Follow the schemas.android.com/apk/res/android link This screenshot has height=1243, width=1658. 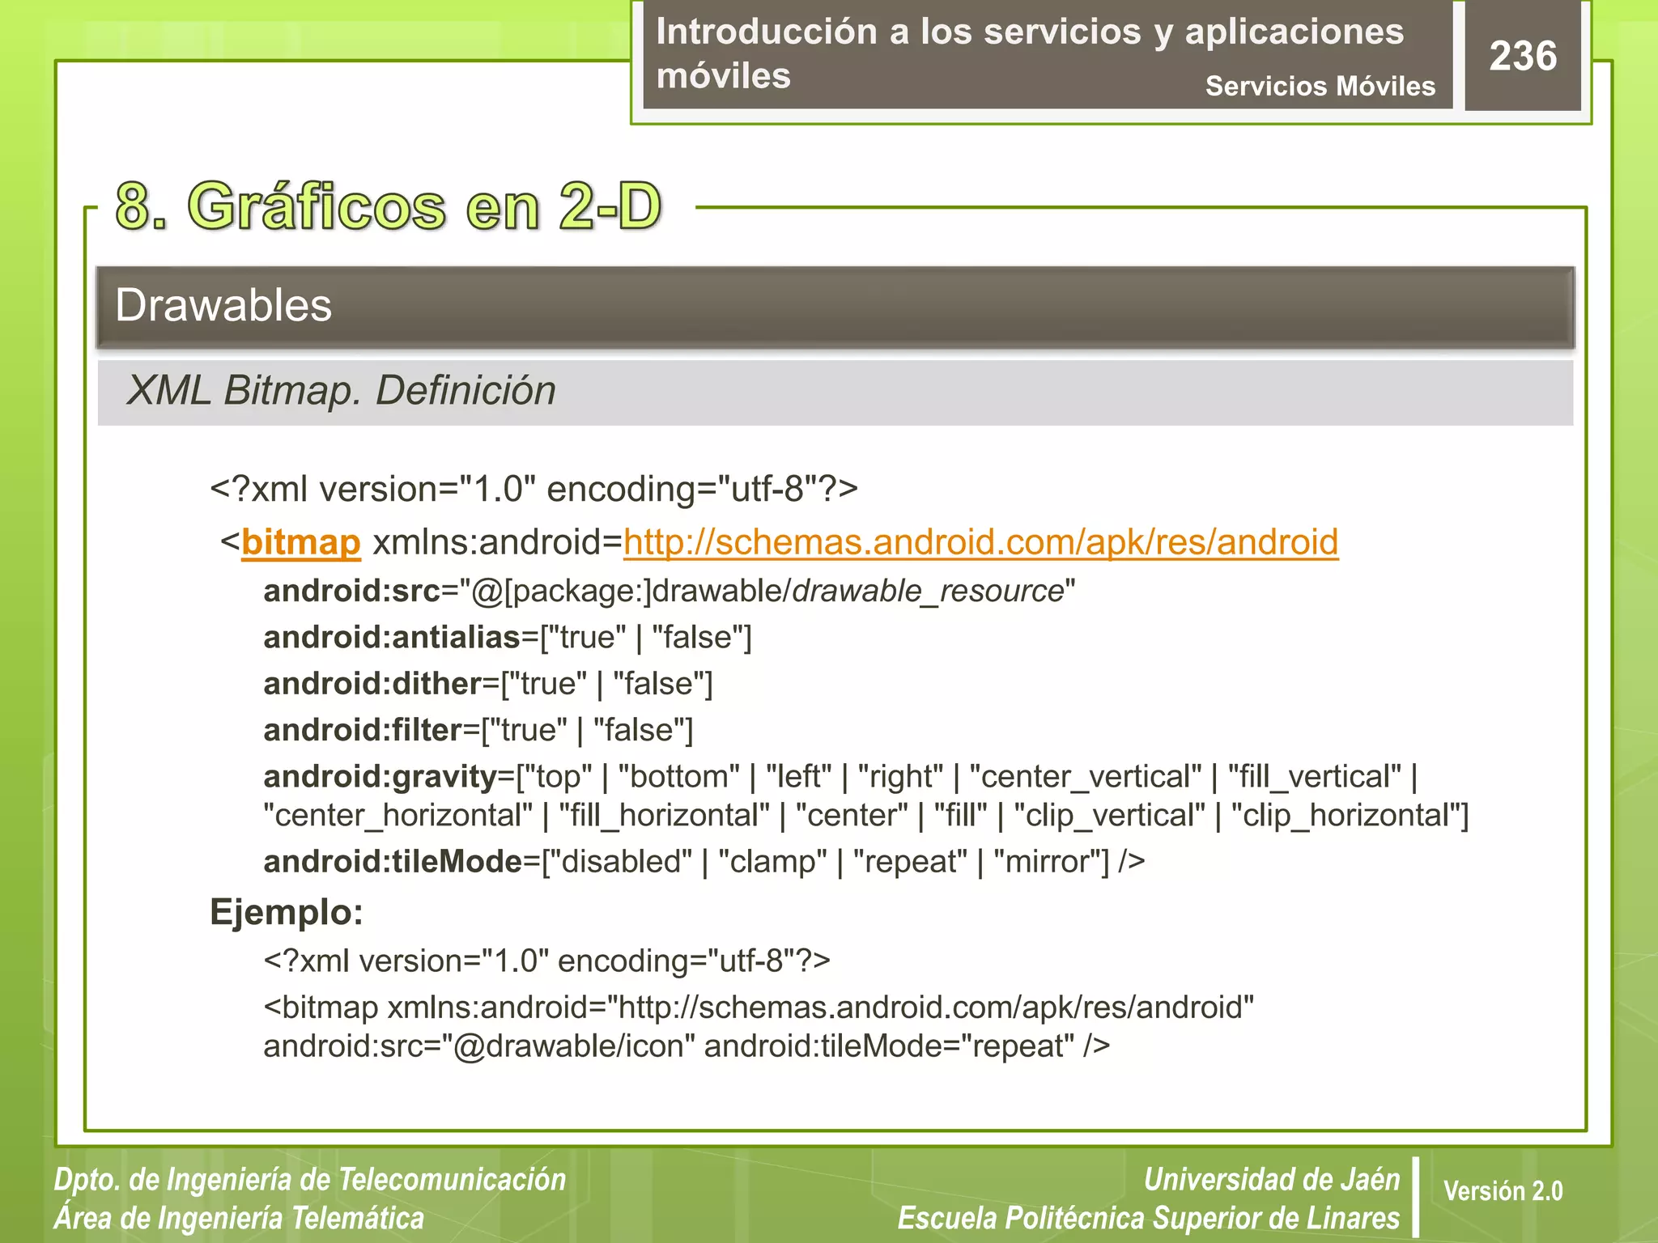pyautogui.click(x=980, y=542)
